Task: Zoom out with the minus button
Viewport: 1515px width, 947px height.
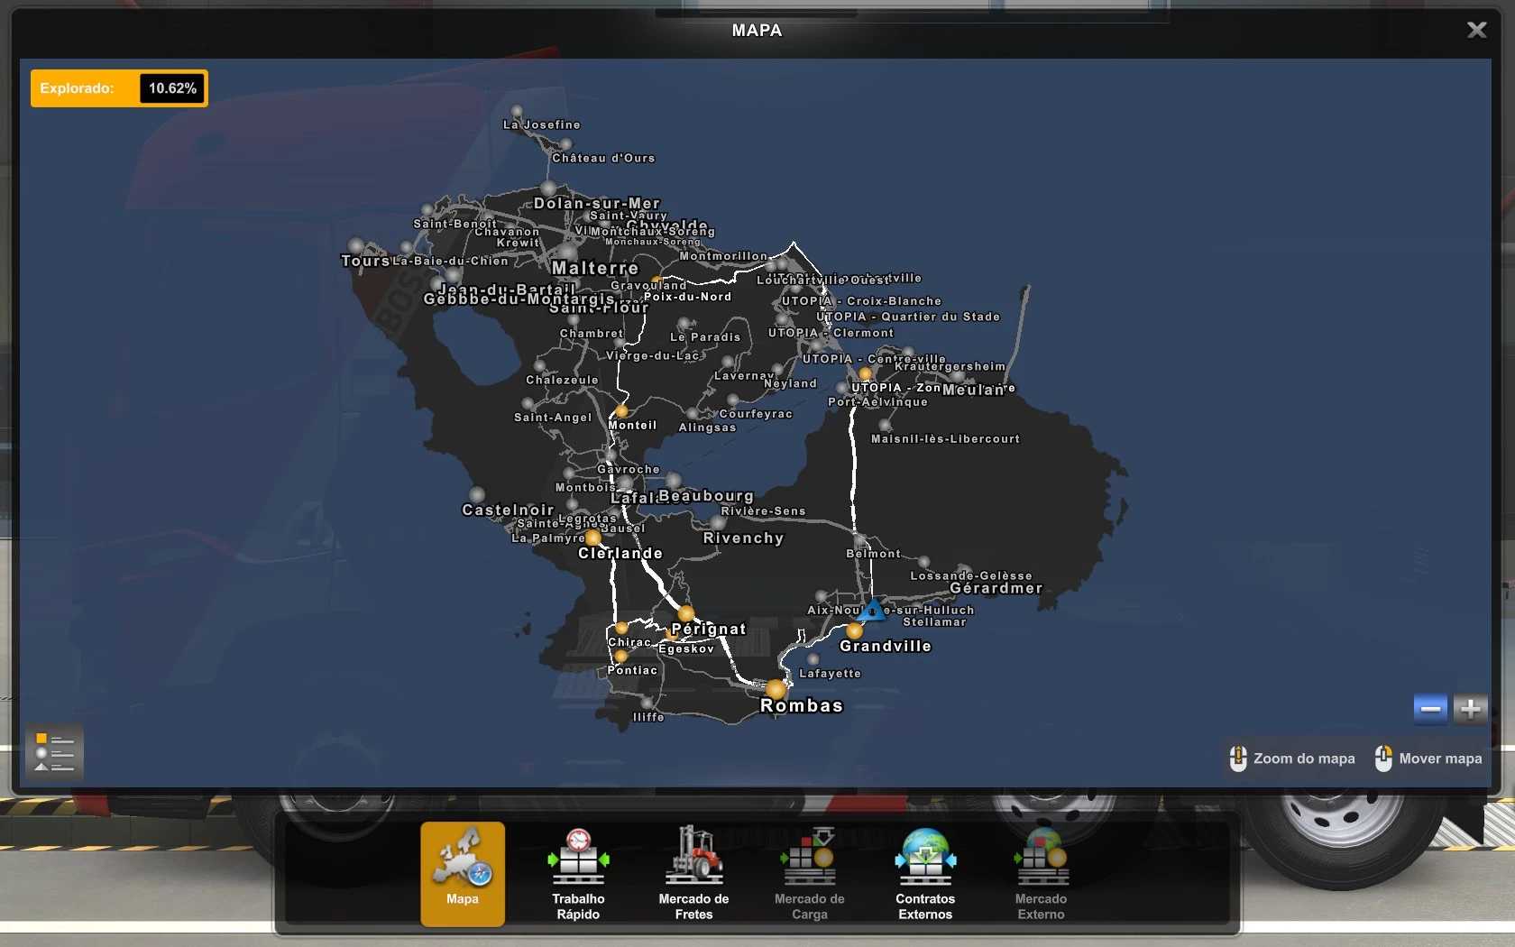Action: (1430, 709)
